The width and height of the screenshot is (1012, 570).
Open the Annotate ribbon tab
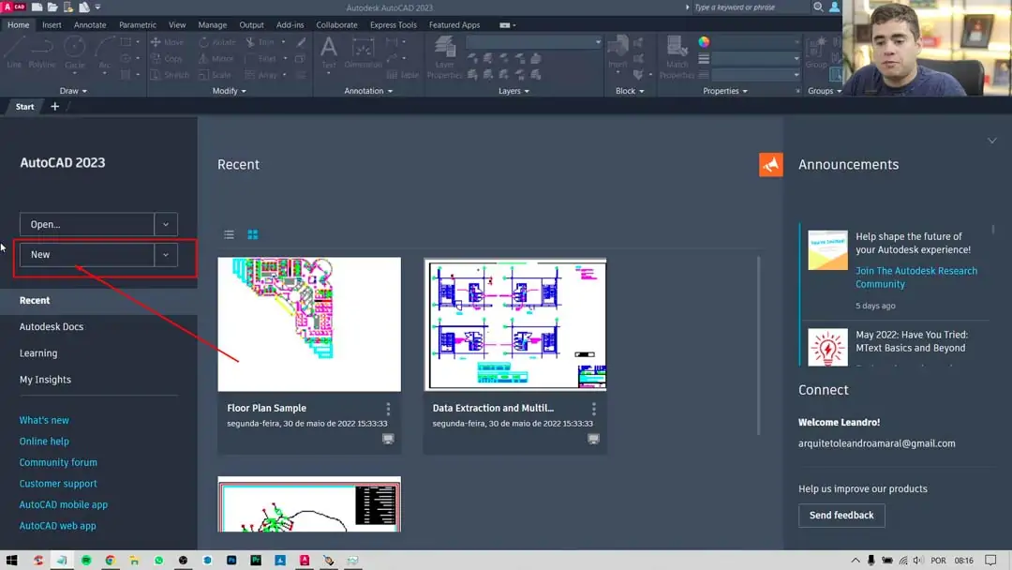click(x=90, y=25)
